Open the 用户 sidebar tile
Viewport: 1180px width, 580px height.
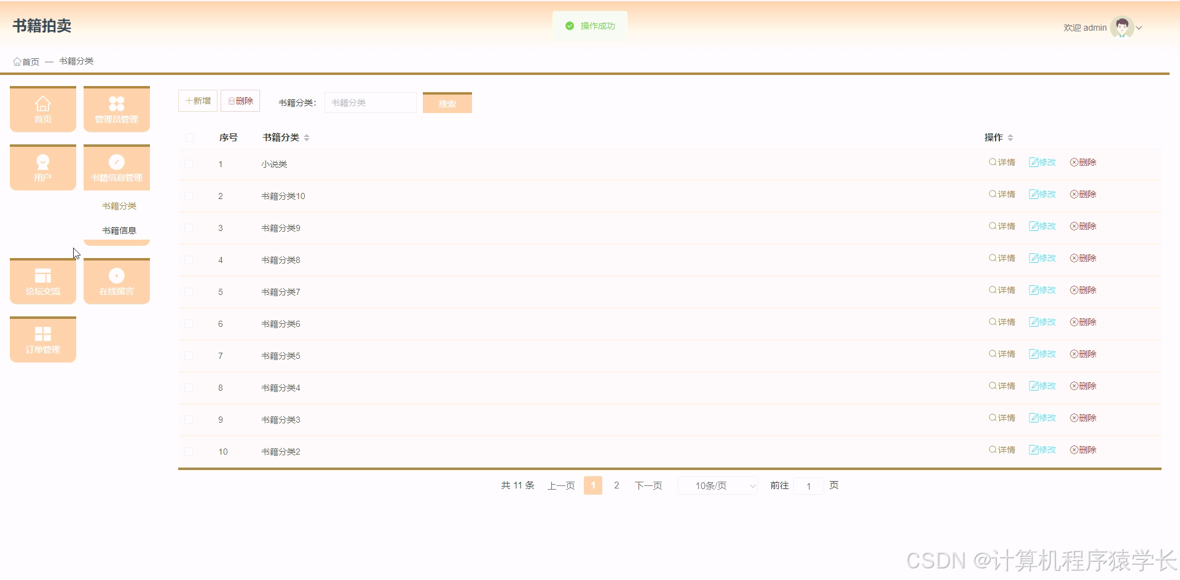tap(43, 167)
